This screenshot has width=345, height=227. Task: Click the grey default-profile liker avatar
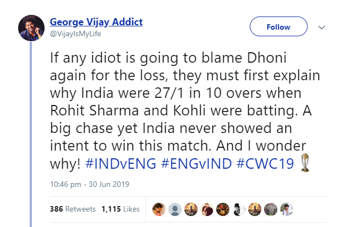(175, 209)
